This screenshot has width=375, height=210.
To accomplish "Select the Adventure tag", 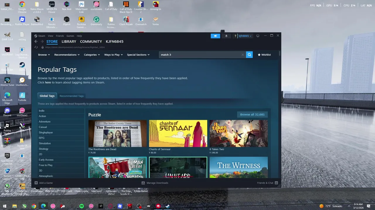I will [61, 122].
